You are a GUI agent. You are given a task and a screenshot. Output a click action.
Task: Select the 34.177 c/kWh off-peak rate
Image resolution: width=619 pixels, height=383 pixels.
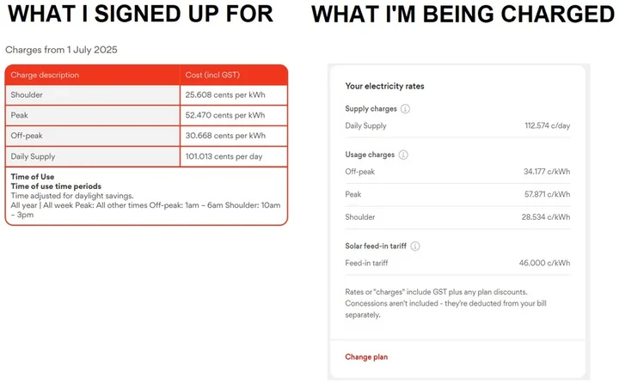(547, 172)
